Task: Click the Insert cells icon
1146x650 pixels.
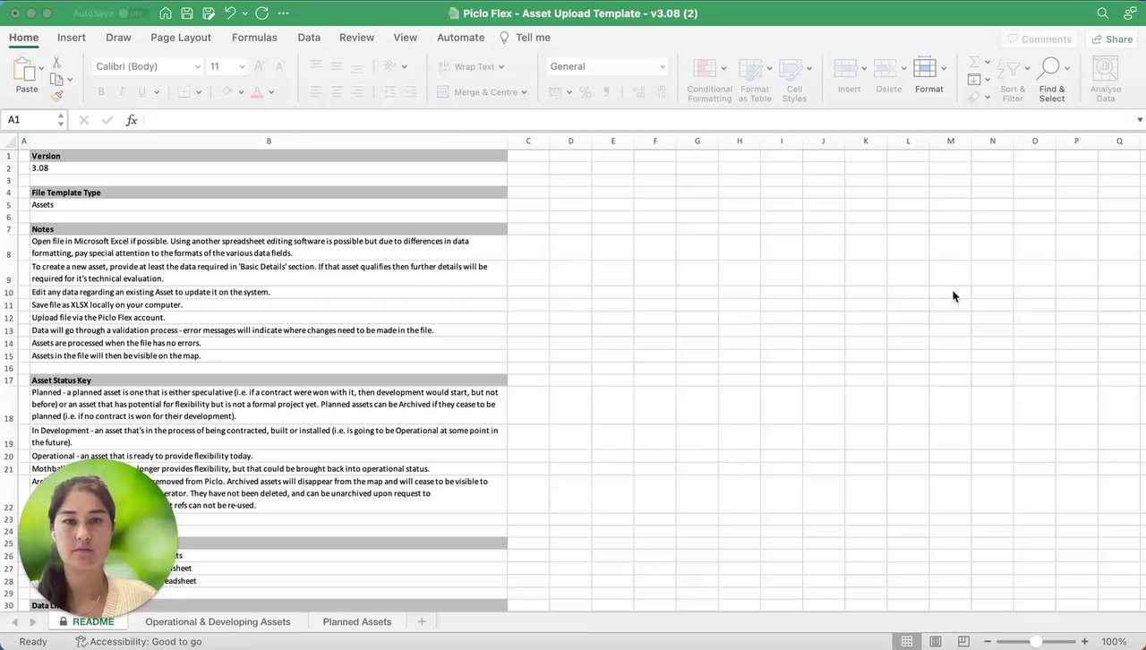Action: pos(845,69)
